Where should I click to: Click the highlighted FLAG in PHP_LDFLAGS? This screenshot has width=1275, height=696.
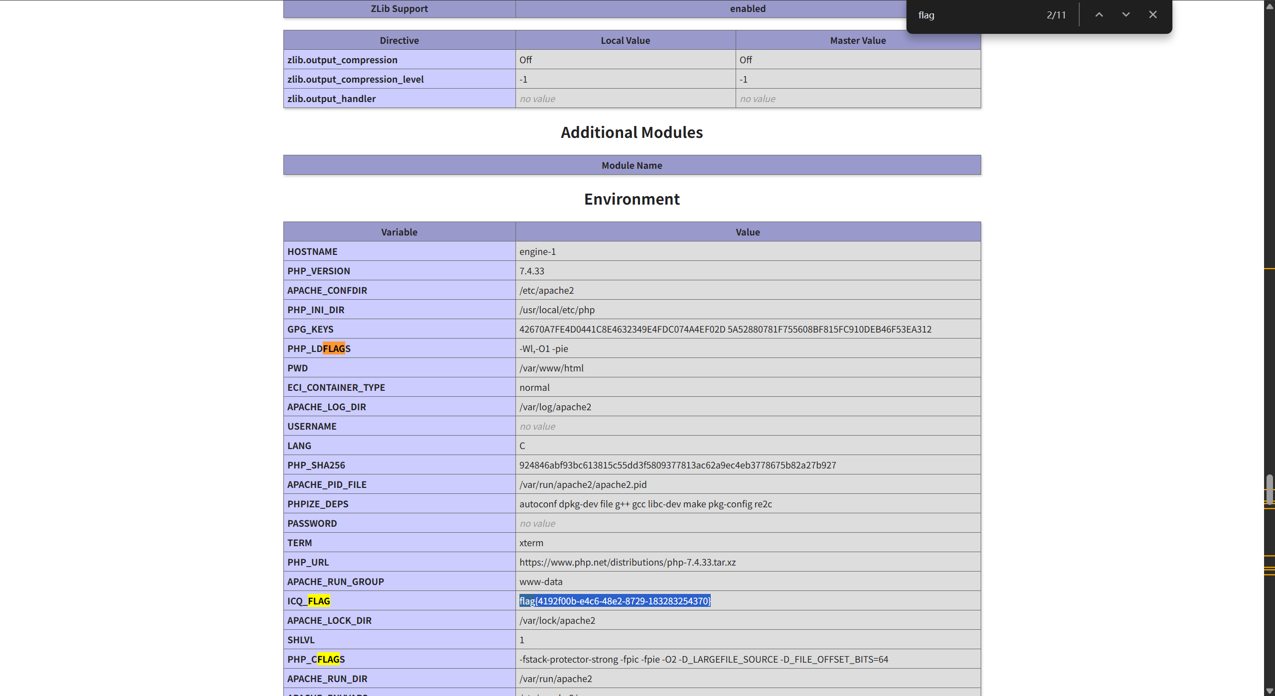pyautogui.click(x=334, y=348)
